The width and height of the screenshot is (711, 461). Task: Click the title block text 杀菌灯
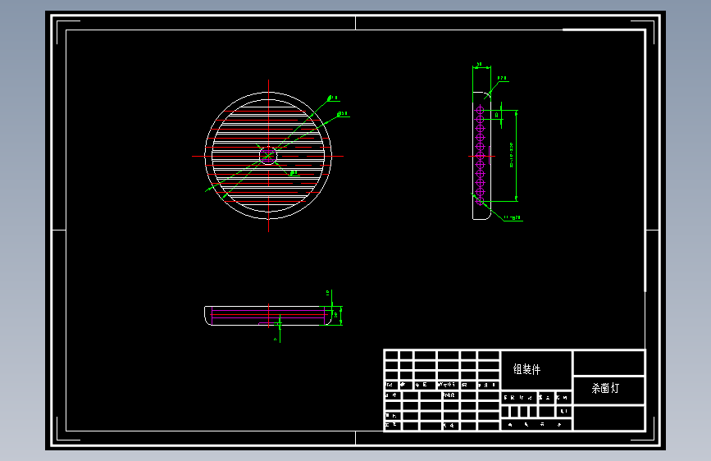[x=605, y=388]
